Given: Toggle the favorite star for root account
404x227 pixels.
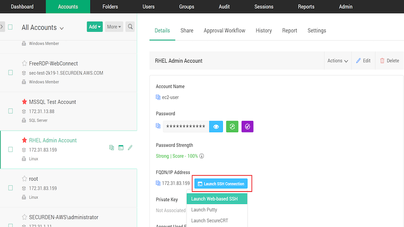Looking at the screenshot, I should pos(25,179).
